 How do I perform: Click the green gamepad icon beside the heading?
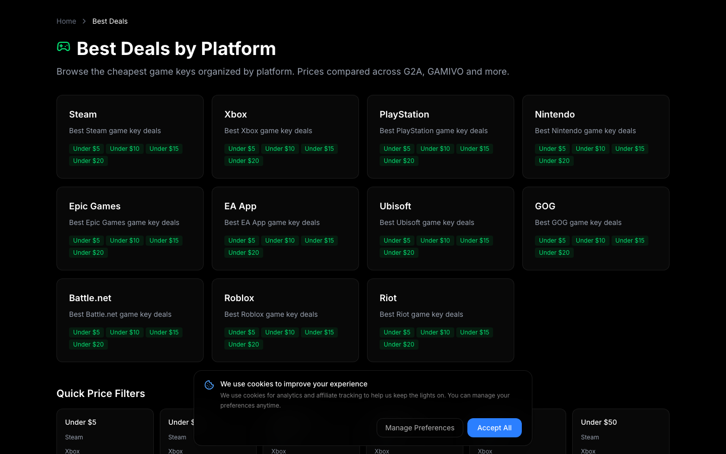(64, 47)
